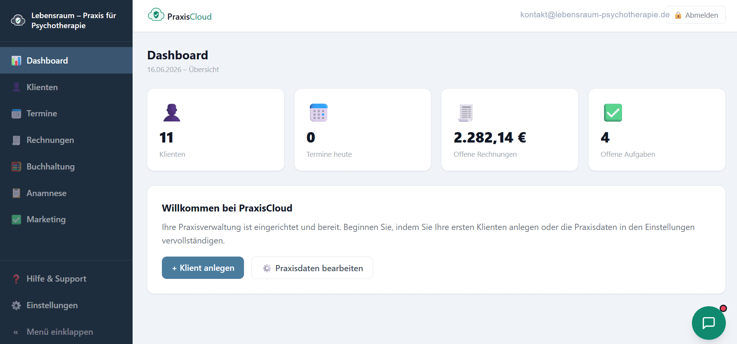Click the Rechnungen receipt icon in sidebar
737x344 pixels.
pyautogui.click(x=16, y=140)
